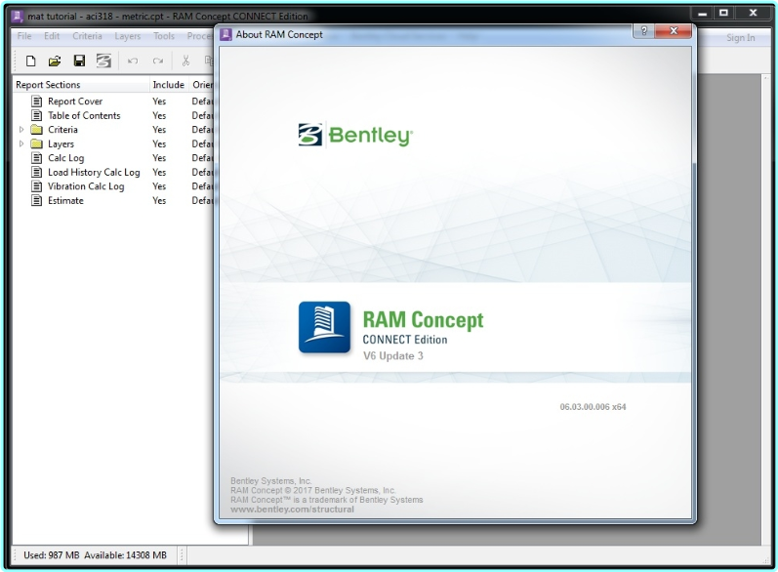Open the File menu
778x572 pixels.
[x=24, y=36]
